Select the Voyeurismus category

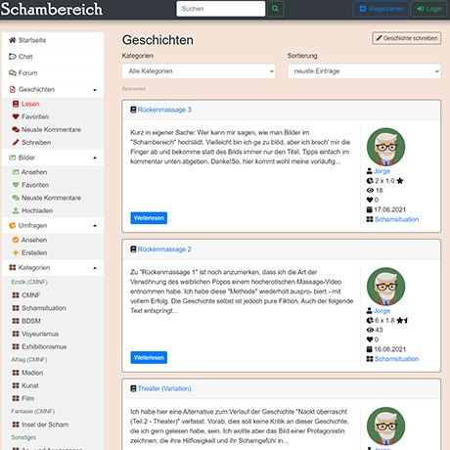(x=35, y=334)
